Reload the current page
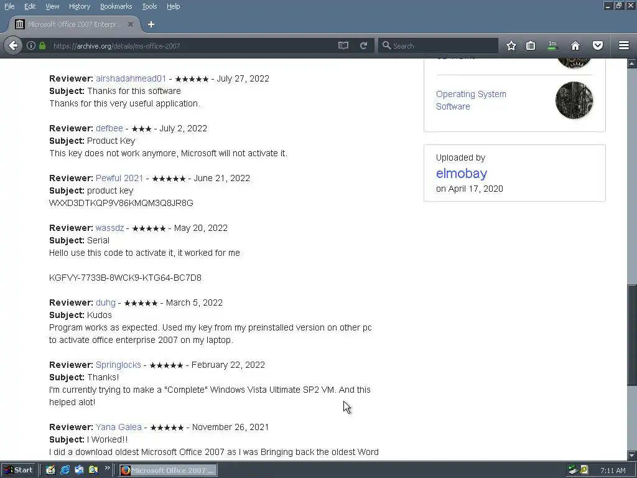Viewport: 637px width, 478px height. coord(363,45)
